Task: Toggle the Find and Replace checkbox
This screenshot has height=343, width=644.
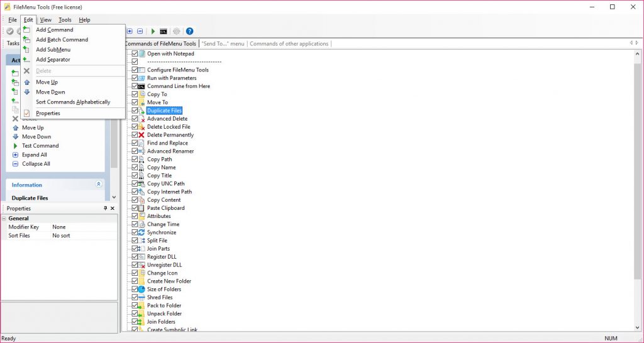Action: point(135,143)
